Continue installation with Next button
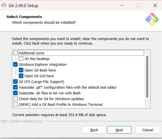Viewport: 162px width, 139px height. click(x=119, y=130)
